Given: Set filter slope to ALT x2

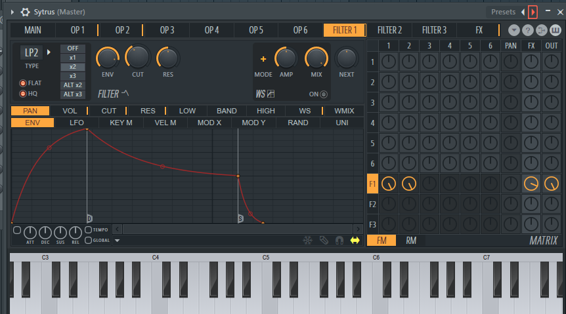Looking at the screenshot, I should tap(72, 85).
